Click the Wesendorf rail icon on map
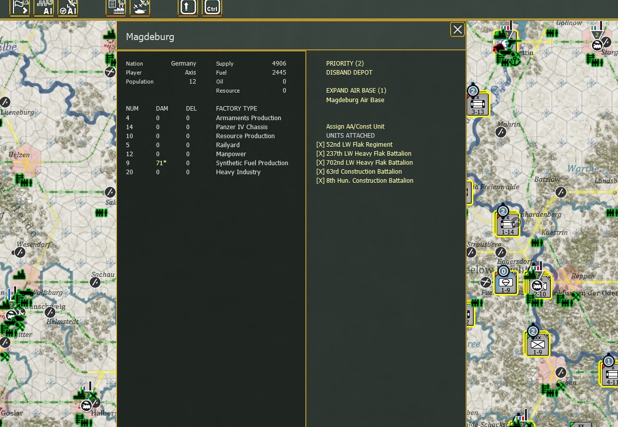The width and height of the screenshot is (618, 427). click(20, 253)
